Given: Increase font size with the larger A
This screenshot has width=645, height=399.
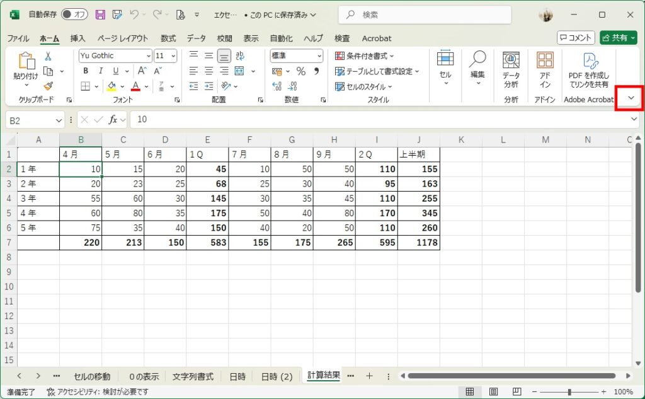Looking at the screenshot, I should 142,71.
